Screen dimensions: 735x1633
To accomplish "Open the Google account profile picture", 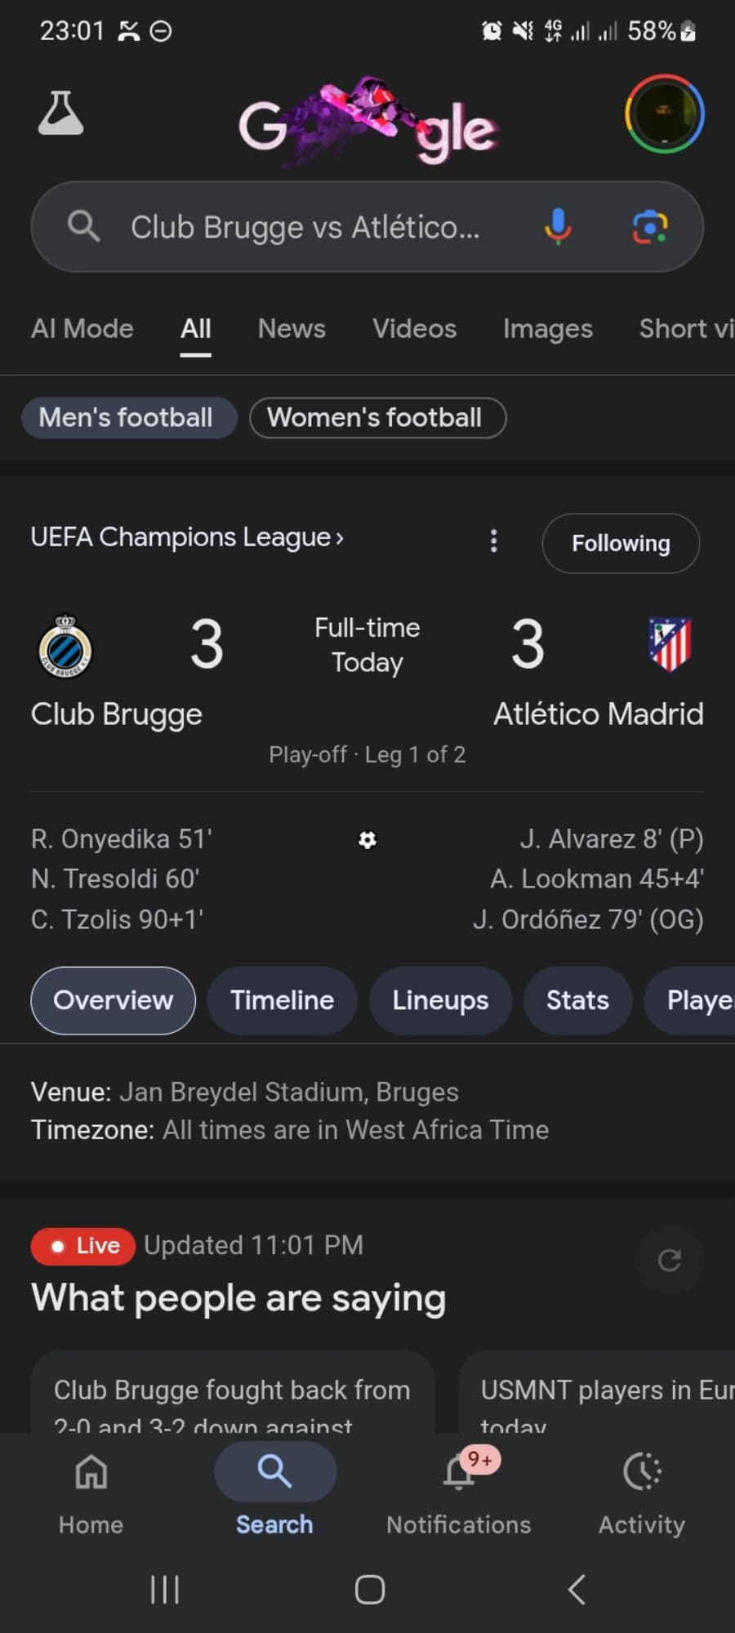I will (x=665, y=113).
